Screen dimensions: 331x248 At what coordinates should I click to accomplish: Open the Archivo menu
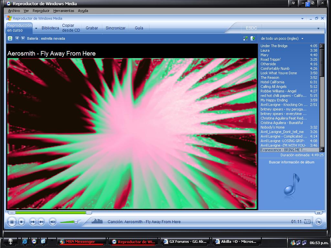14,11
